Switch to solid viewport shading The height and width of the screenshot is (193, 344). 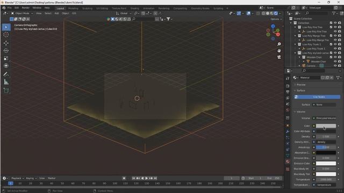coord(268,13)
